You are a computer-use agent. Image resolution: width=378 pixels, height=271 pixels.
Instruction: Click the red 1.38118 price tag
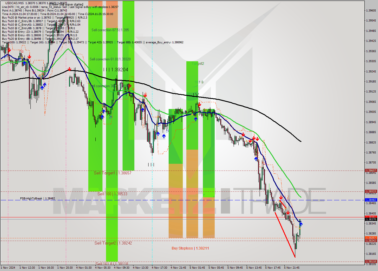click(371, 261)
